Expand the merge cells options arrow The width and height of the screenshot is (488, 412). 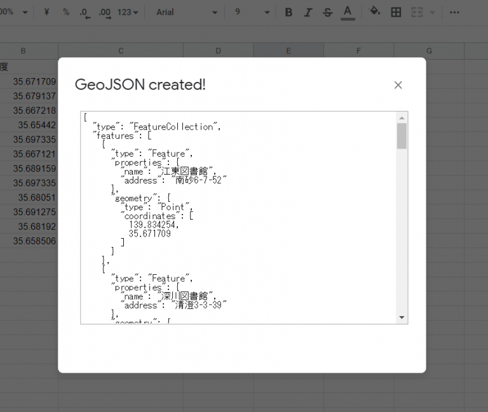(x=432, y=13)
